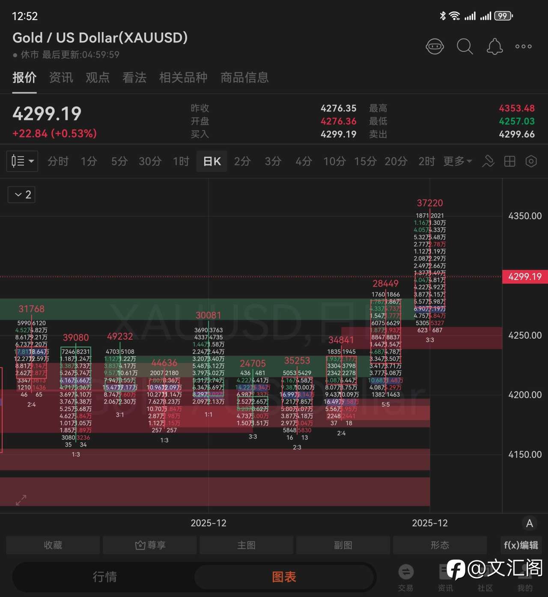Open the notifications bell icon

pos(494,46)
